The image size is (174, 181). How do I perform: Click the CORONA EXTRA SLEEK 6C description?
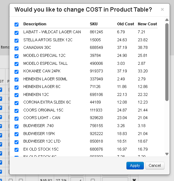[x=47, y=102]
